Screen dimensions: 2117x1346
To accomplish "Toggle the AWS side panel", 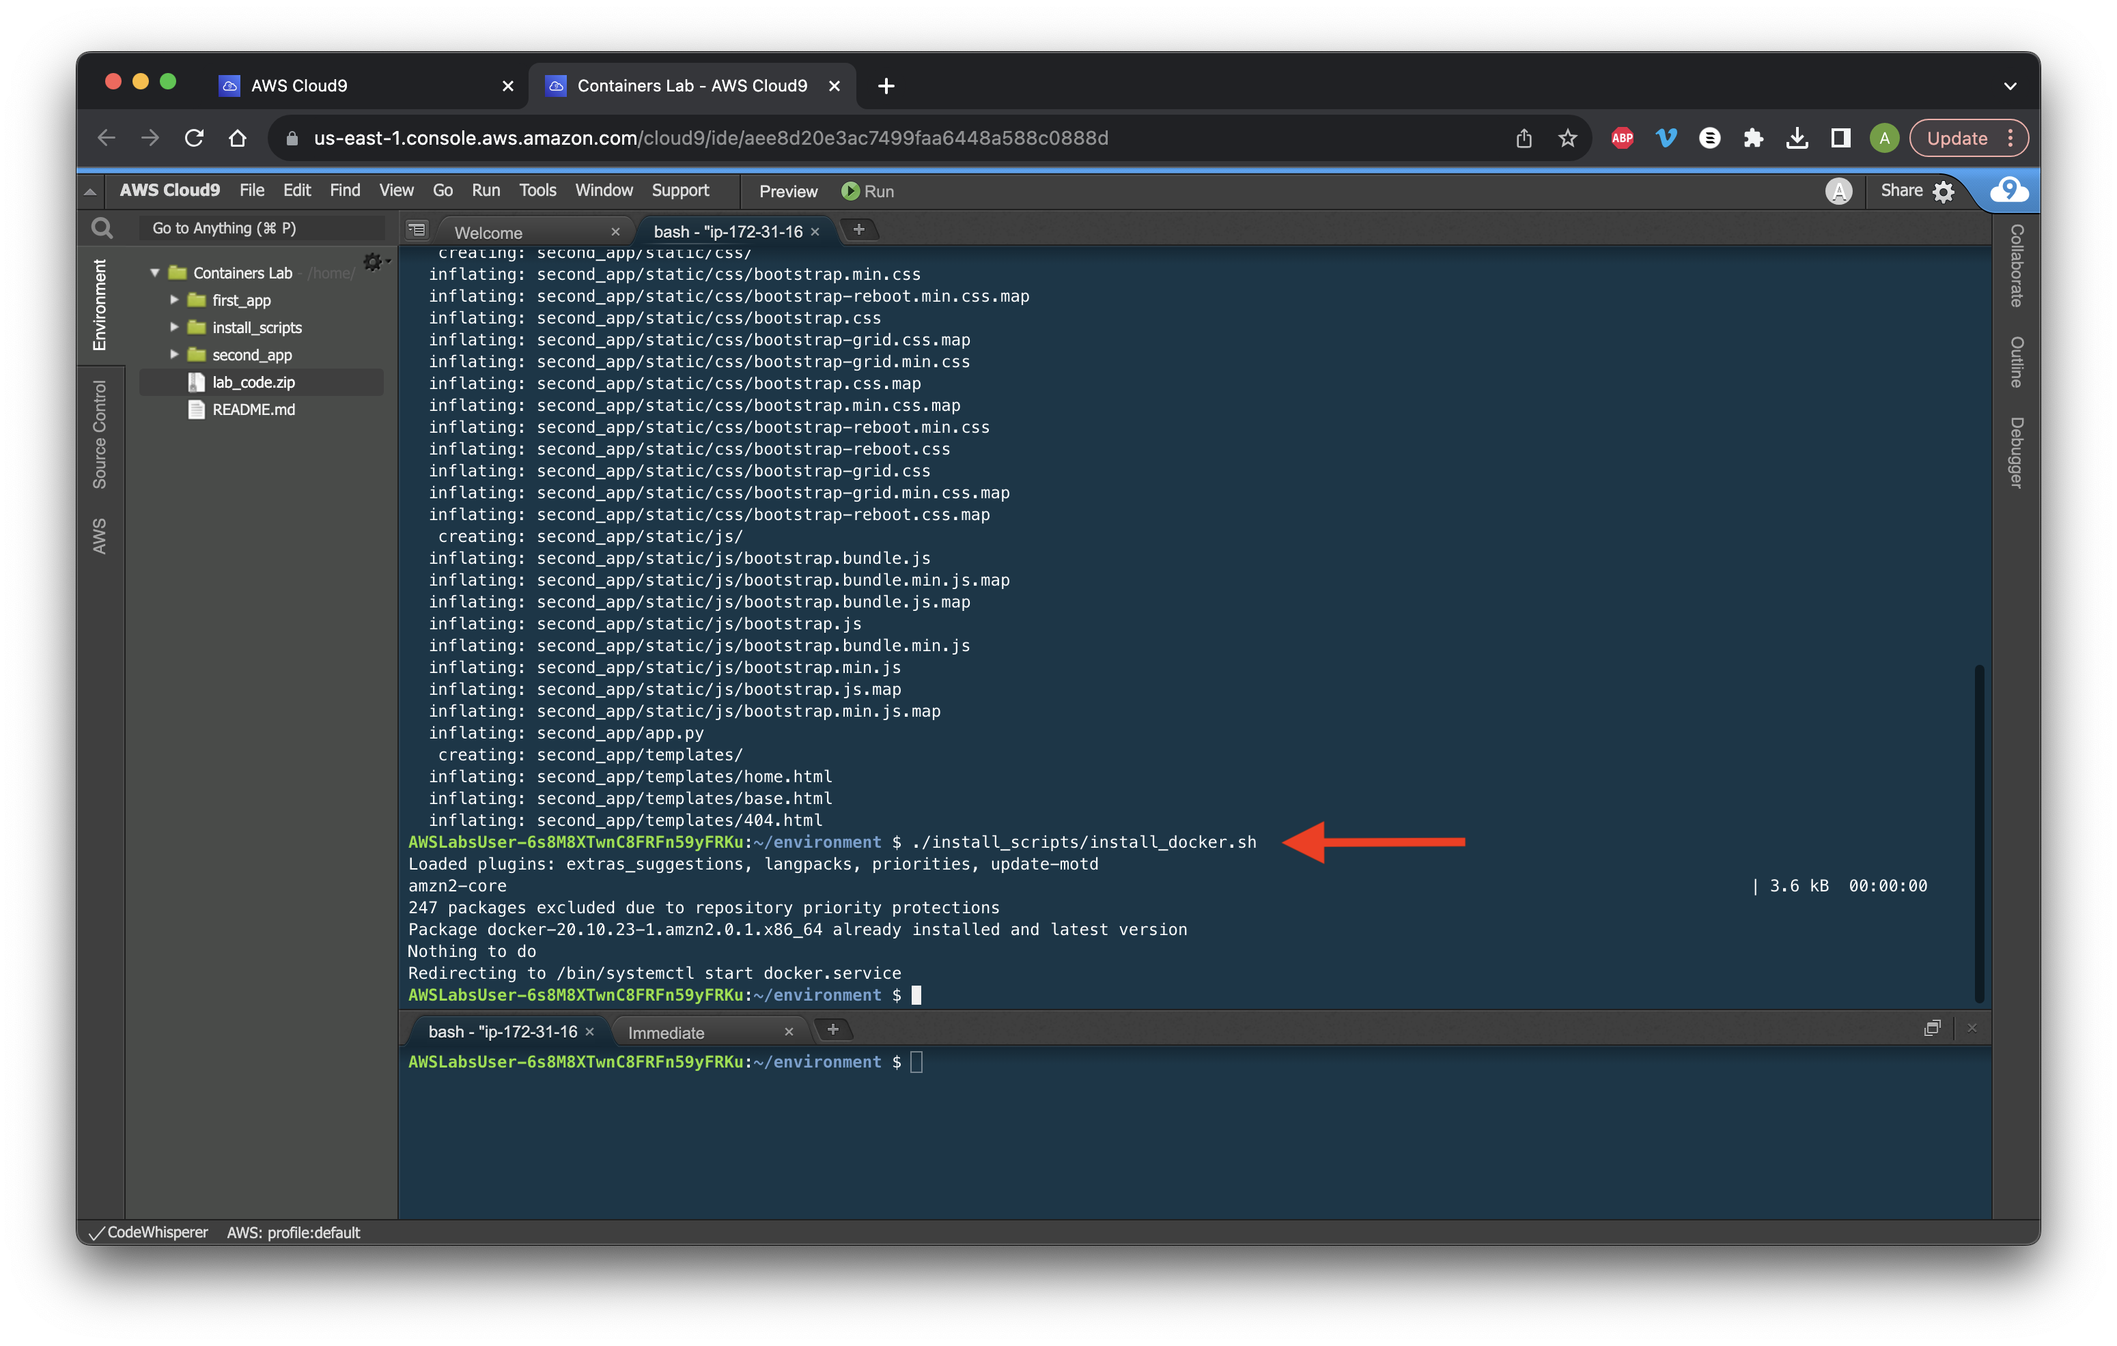I will click(x=99, y=535).
